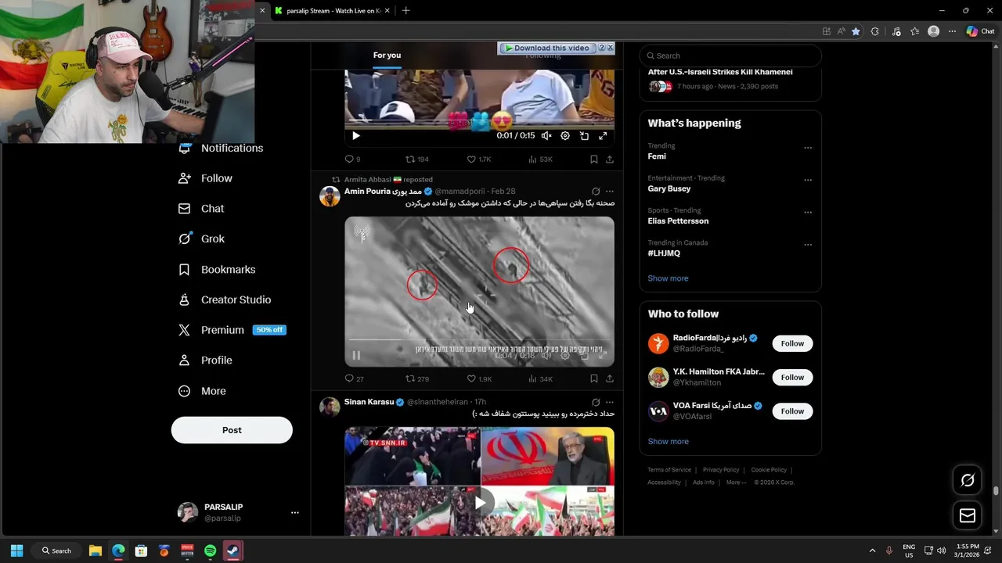1002x563 pixels.
Task: Open Grok from the sidebar
Action: click(x=201, y=239)
